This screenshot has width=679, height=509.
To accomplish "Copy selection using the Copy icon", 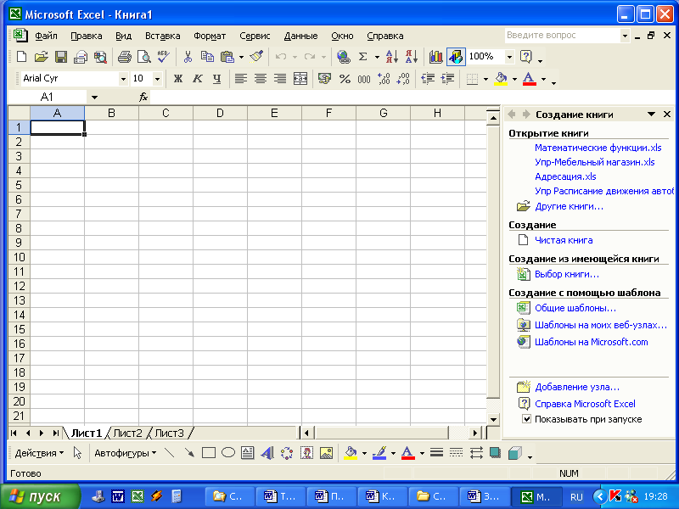I will 207,57.
